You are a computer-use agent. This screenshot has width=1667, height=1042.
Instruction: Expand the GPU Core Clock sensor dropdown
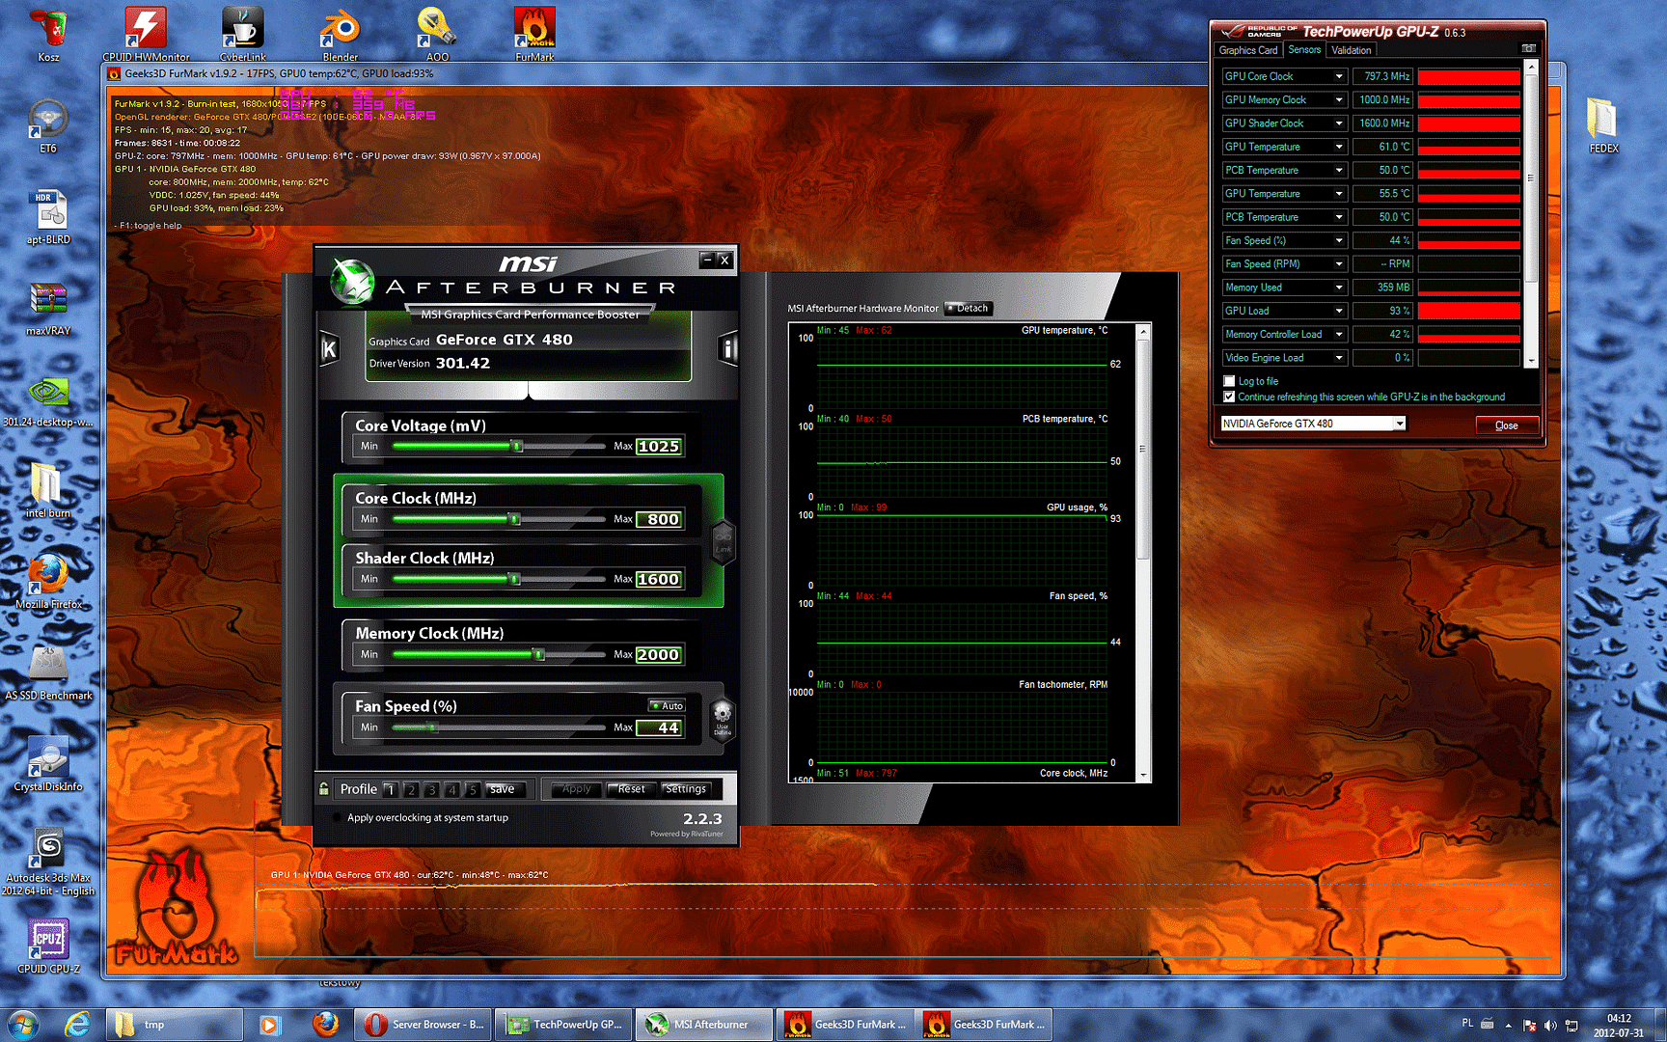(x=1339, y=76)
